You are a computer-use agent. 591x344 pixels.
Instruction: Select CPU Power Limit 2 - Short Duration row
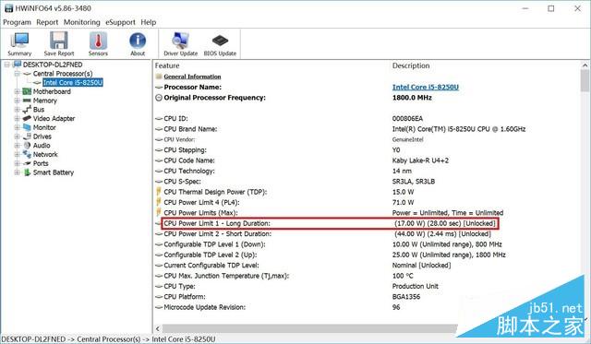(368, 233)
